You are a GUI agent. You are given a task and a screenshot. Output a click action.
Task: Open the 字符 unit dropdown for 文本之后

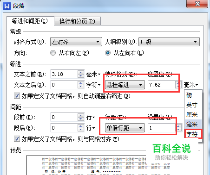(x=93, y=85)
